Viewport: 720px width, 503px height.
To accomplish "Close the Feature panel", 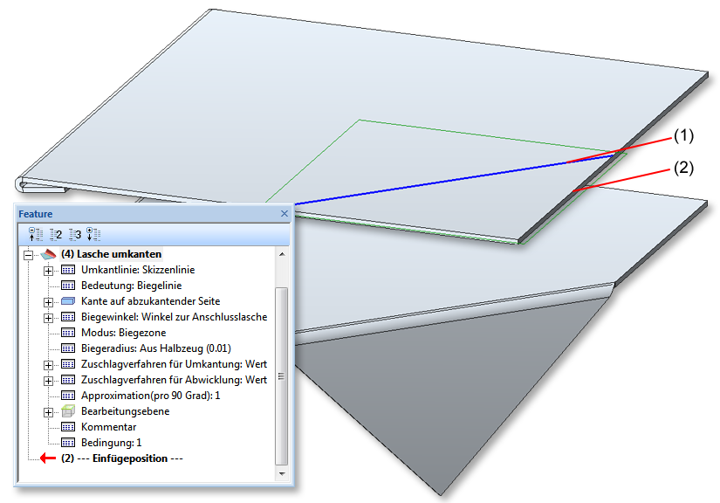I will 285,214.
